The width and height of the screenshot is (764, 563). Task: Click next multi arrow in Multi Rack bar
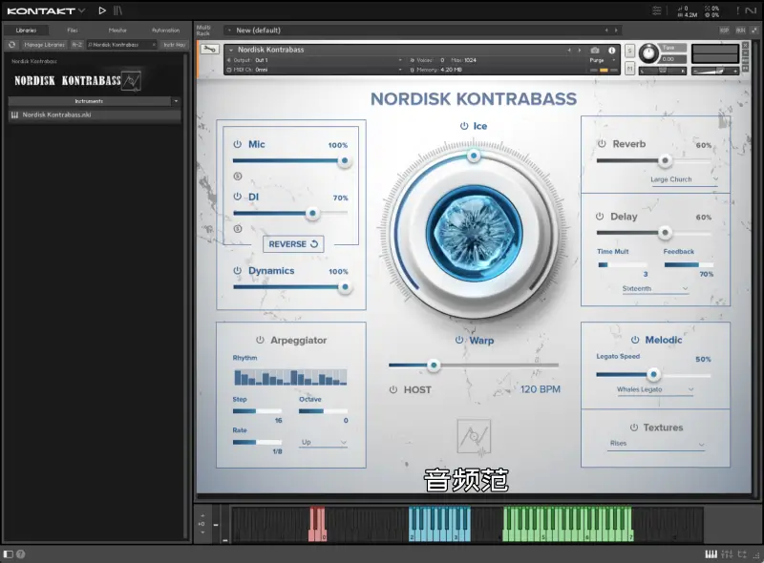pyautogui.click(x=616, y=31)
